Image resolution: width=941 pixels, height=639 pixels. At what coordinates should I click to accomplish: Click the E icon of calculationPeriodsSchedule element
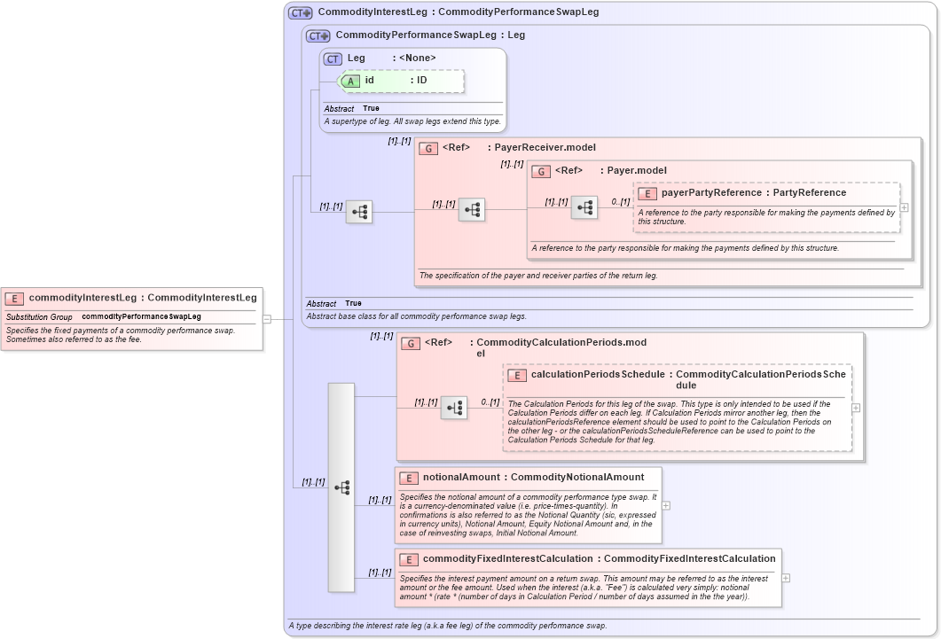pos(515,374)
